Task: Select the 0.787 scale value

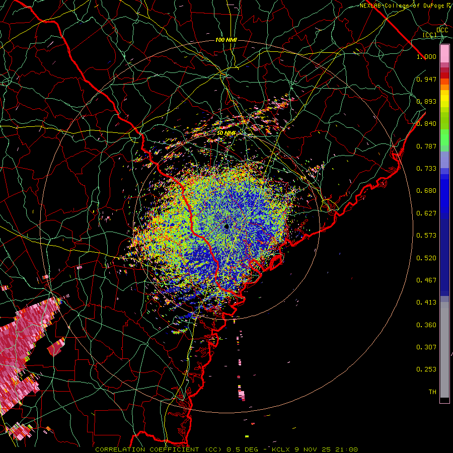Action: pos(426,146)
